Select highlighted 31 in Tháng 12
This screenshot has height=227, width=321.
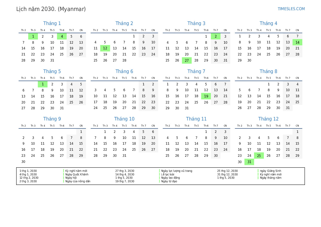point(249,162)
